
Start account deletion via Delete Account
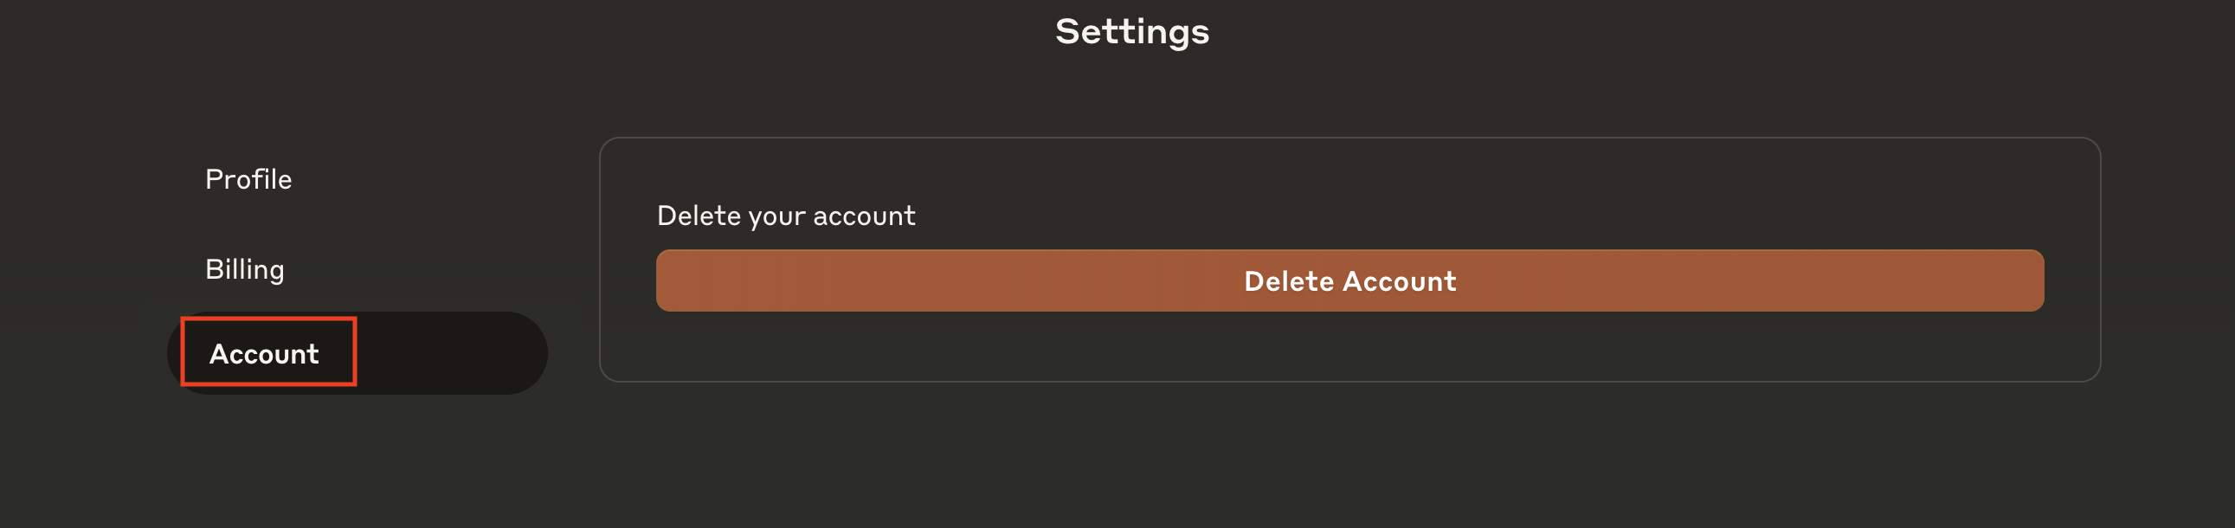click(x=1349, y=281)
